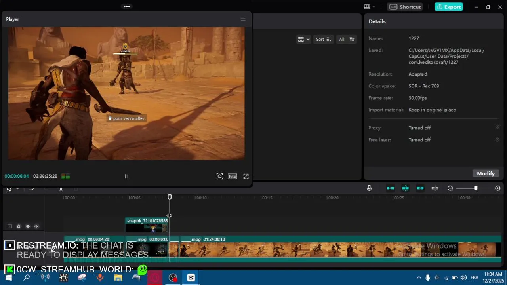Screen dimensions: 507x285
Task: Zoom in the timeline with plus icon
Action: pyautogui.click(x=498, y=188)
